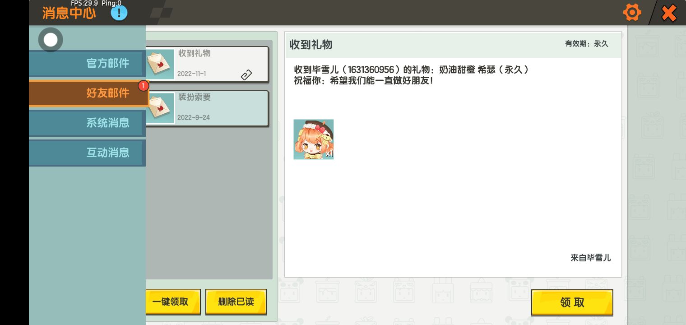
Task: Close the message center with orange X
Action: point(669,13)
